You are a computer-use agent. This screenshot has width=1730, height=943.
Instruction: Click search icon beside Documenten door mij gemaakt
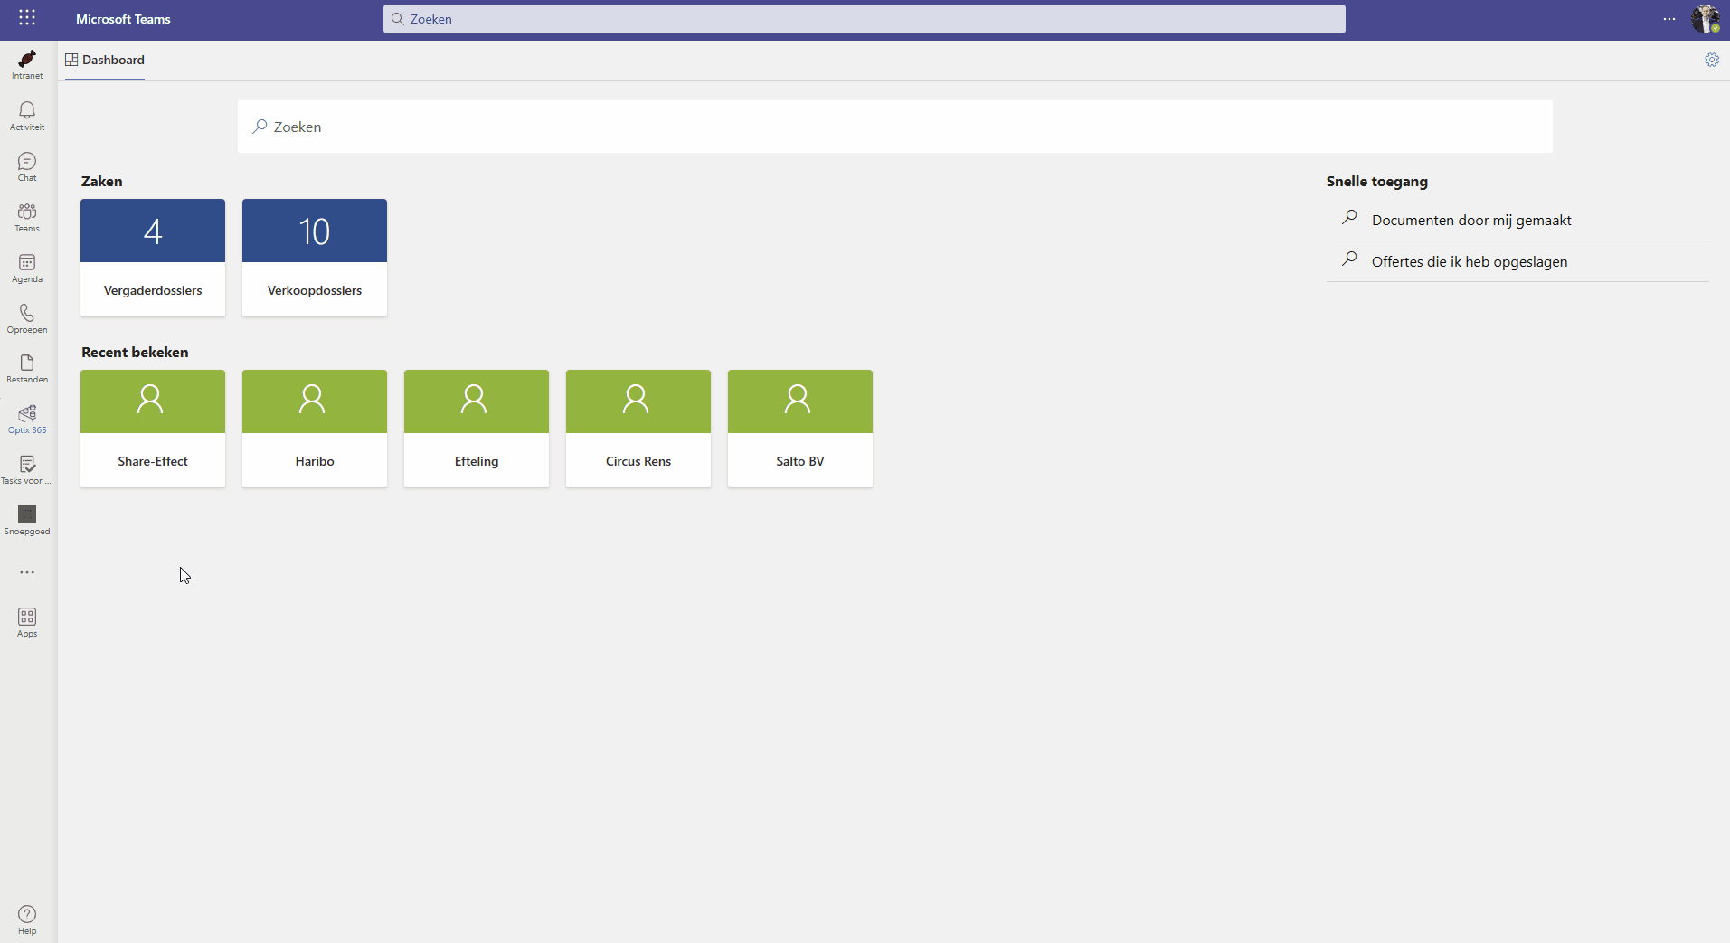[x=1349, y=218]
